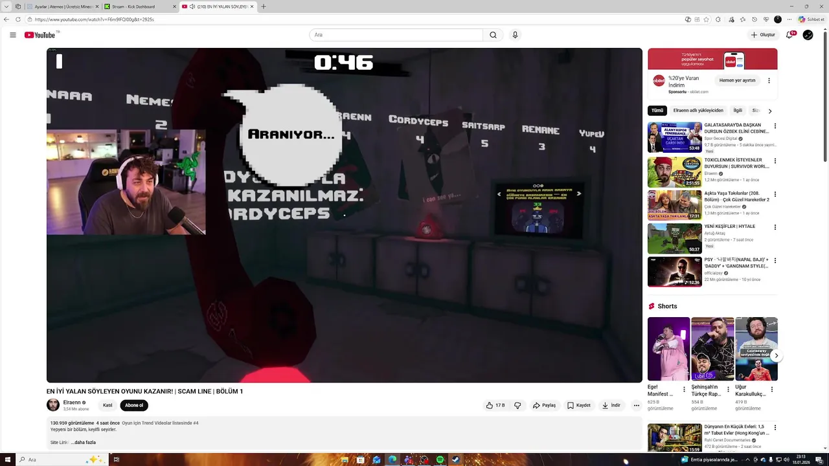Viewport: 829px width, 466px height.
Task: Open options for Şehinşah'ın Türkçe Rap short
Action: tap(728, 390)
